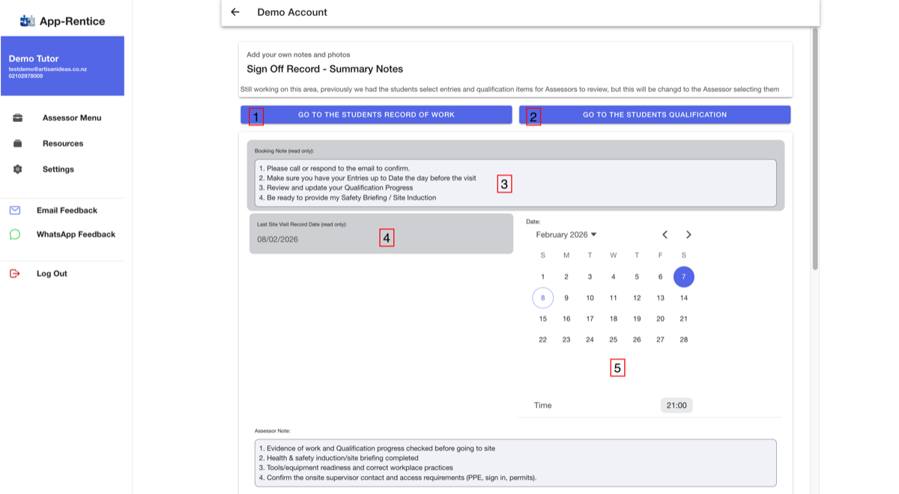Click the Log Out exit icon
The image size is (899, 494).
[x=15, y=273]
